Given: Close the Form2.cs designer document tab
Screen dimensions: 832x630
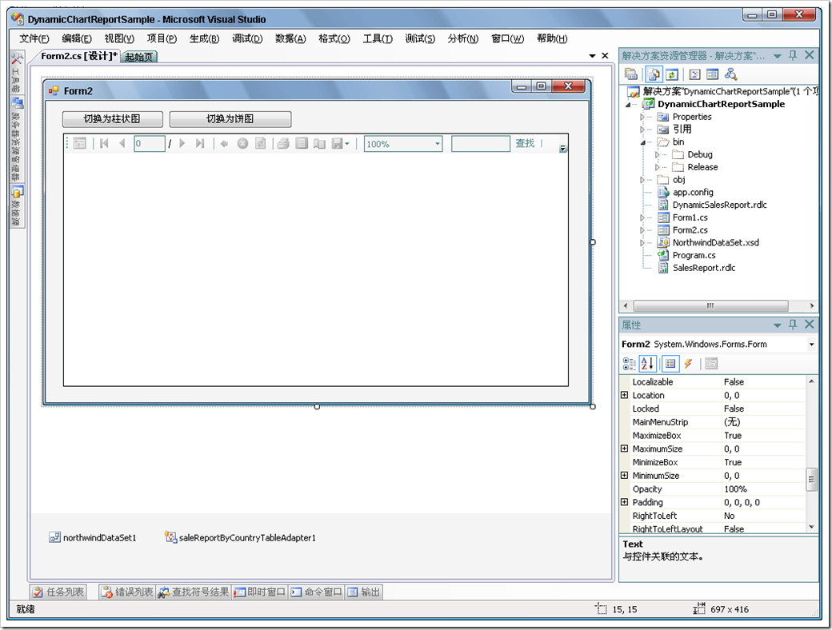Looking at the screenshot, I should click(x=605, y=56).
